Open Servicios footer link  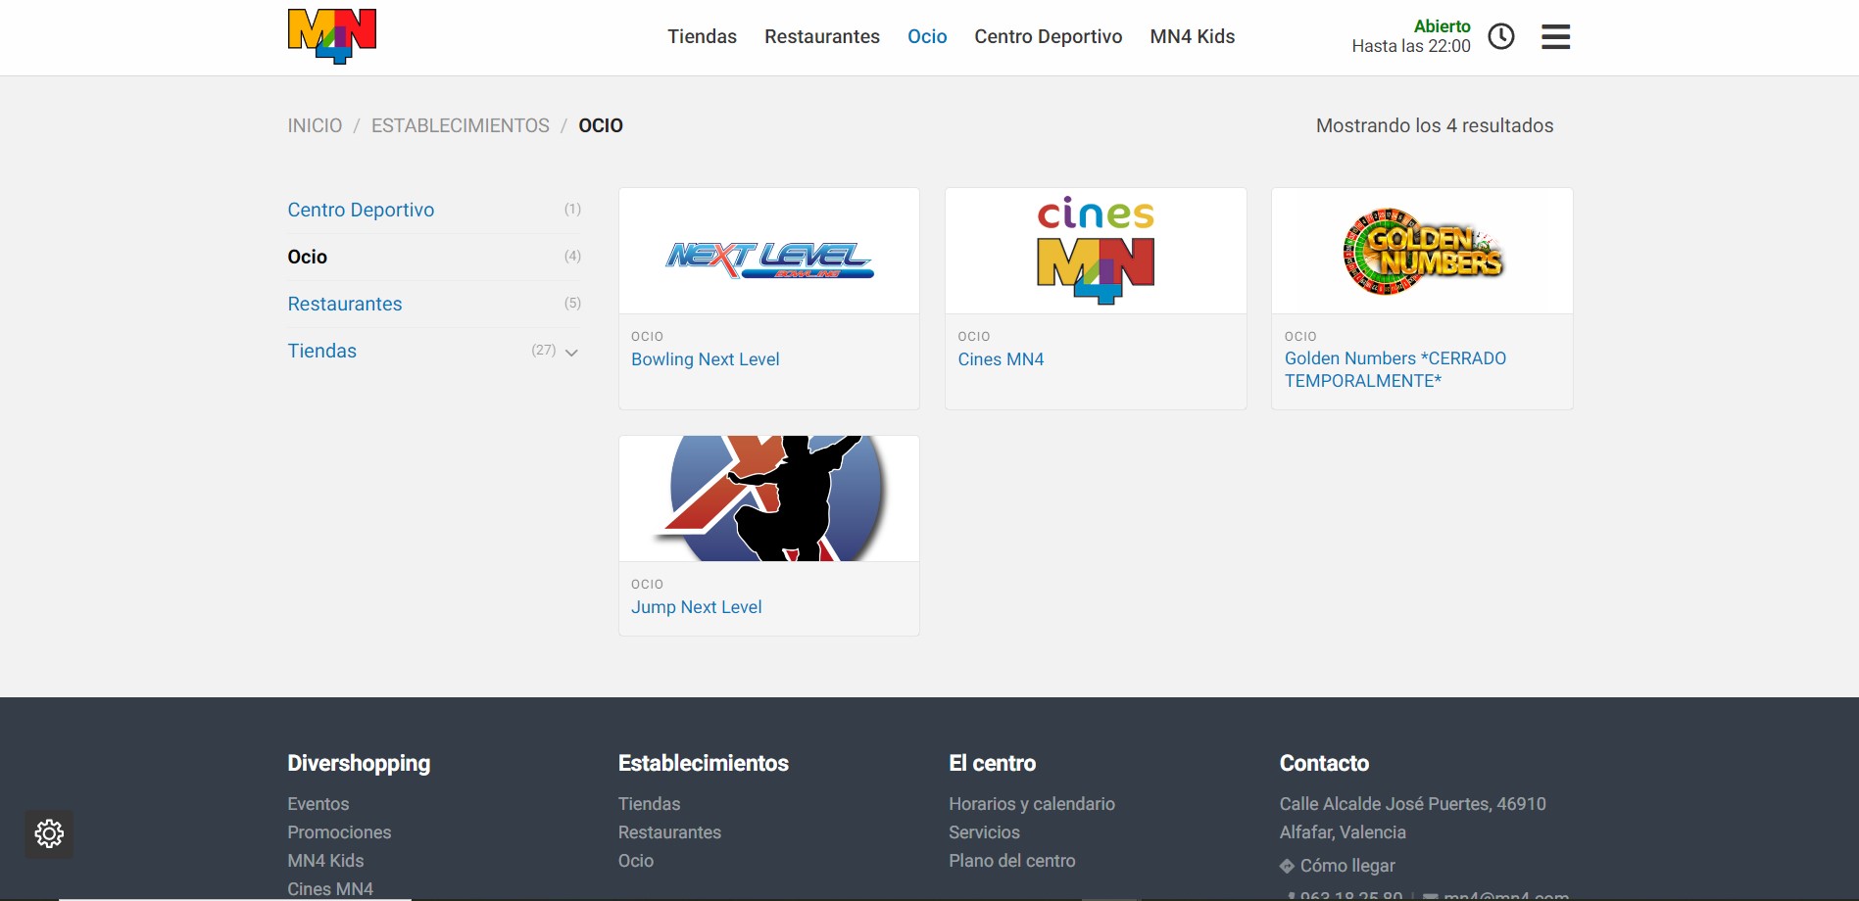(984, 832)
